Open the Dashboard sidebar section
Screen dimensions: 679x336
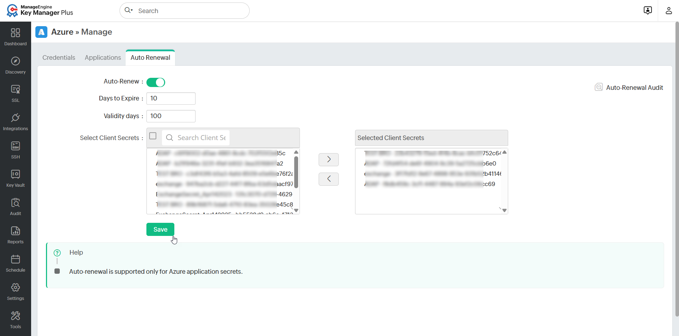(x=16, y=37)
